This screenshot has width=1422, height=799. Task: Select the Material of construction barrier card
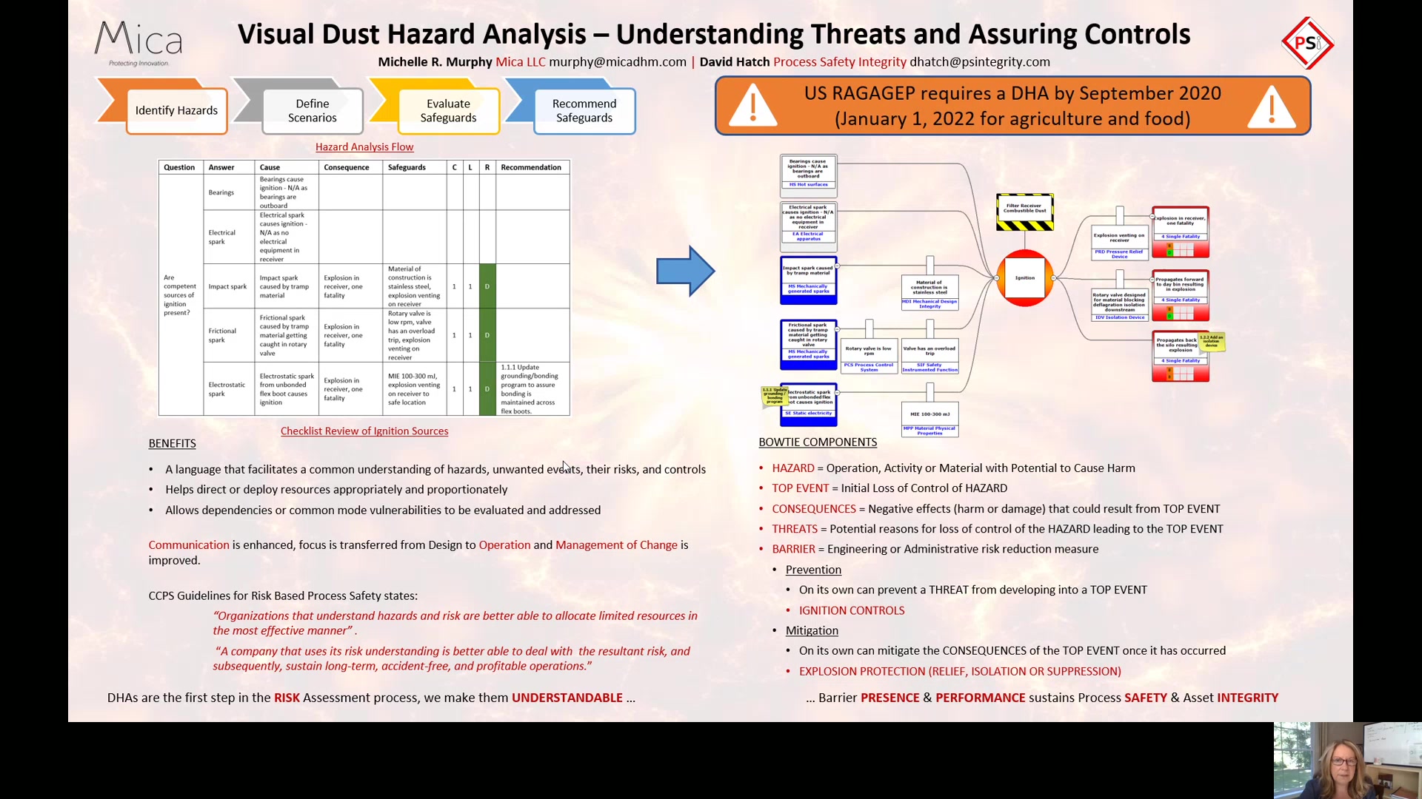coord(929,291)
